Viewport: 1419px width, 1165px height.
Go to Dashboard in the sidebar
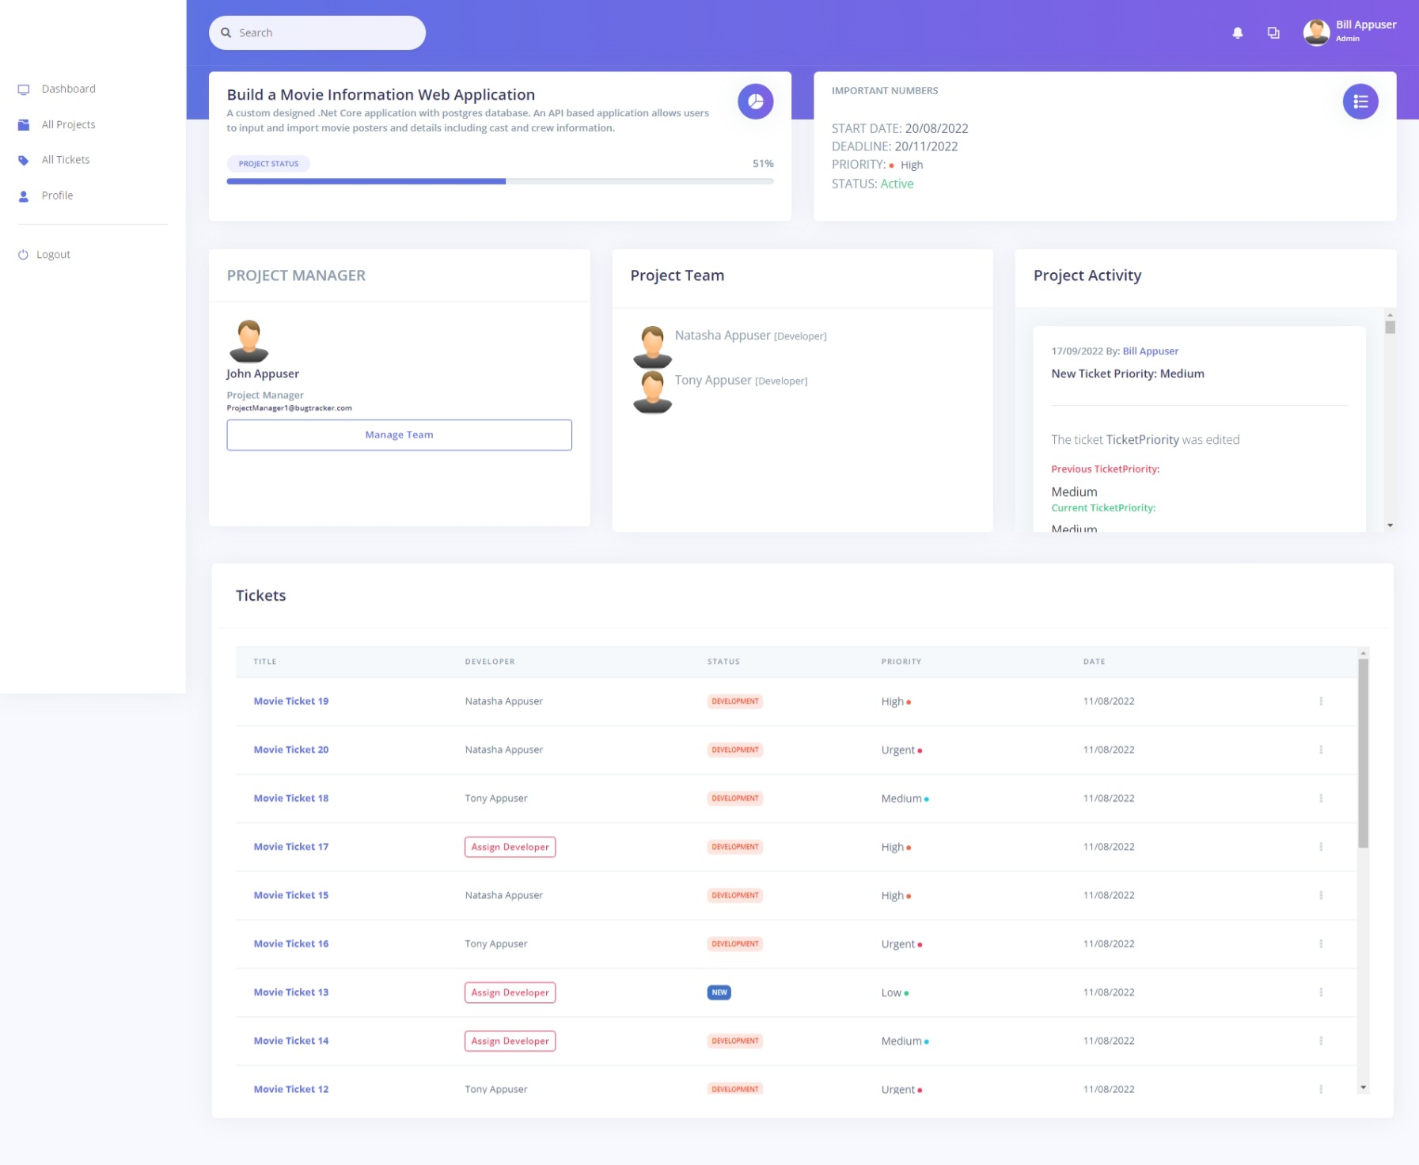pos(68,89)
